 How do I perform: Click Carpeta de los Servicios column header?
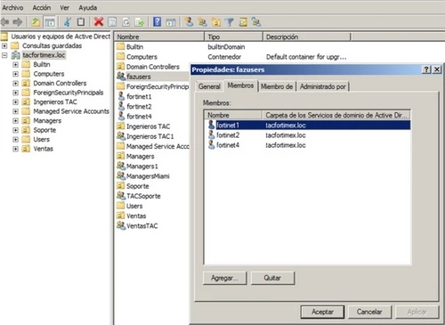click(336, 115)
